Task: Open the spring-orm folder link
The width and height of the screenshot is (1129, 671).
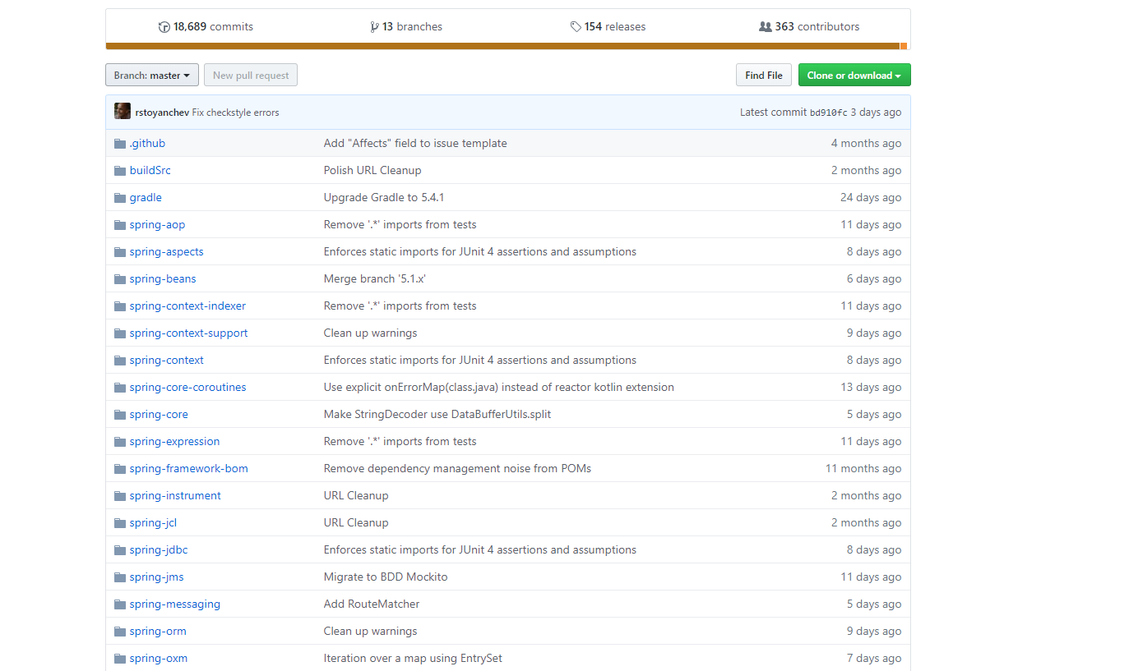Action: point(158,632)
